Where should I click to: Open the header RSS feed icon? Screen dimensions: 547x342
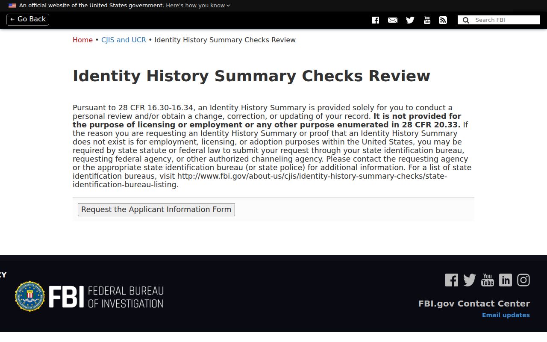[x=443, y=20]
